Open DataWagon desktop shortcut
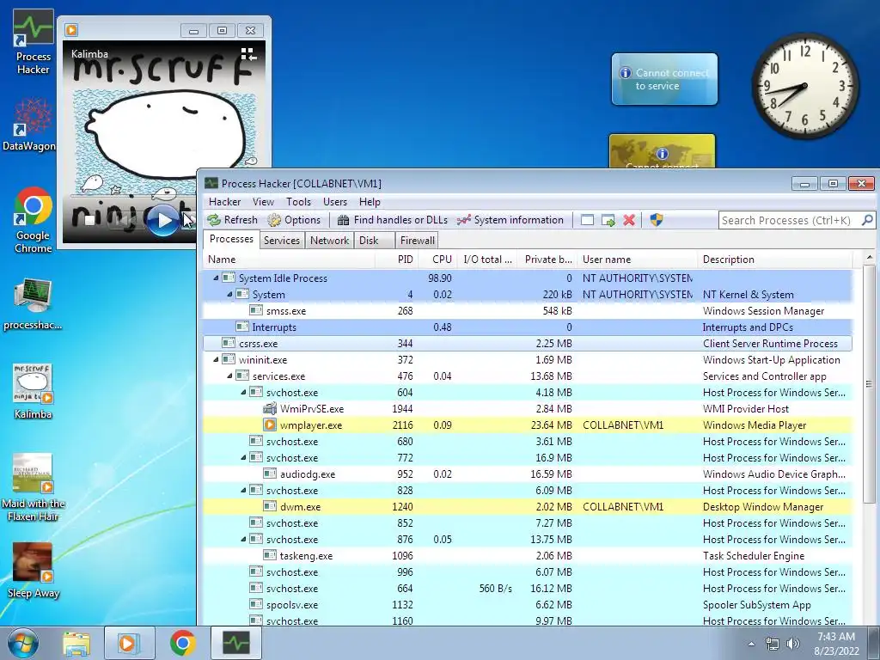Viewport: 880px width, 660px height. click(x=30, y=125)
